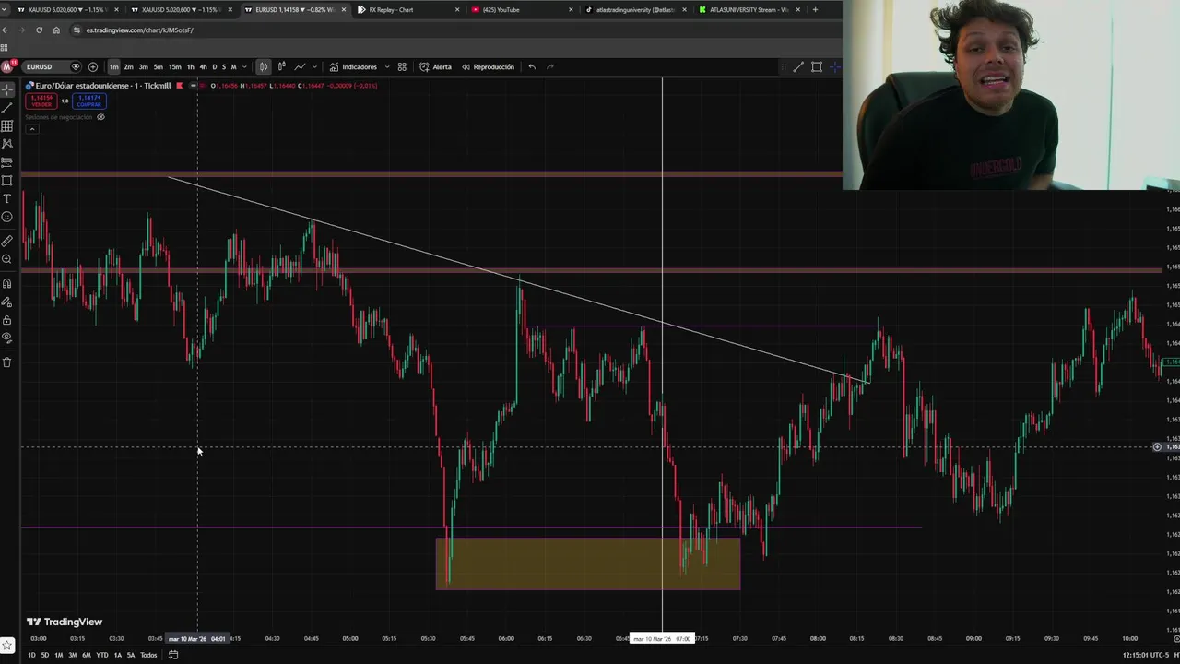Switch to the 5m timeframe

pyautogui.click(x=158, y=66)
